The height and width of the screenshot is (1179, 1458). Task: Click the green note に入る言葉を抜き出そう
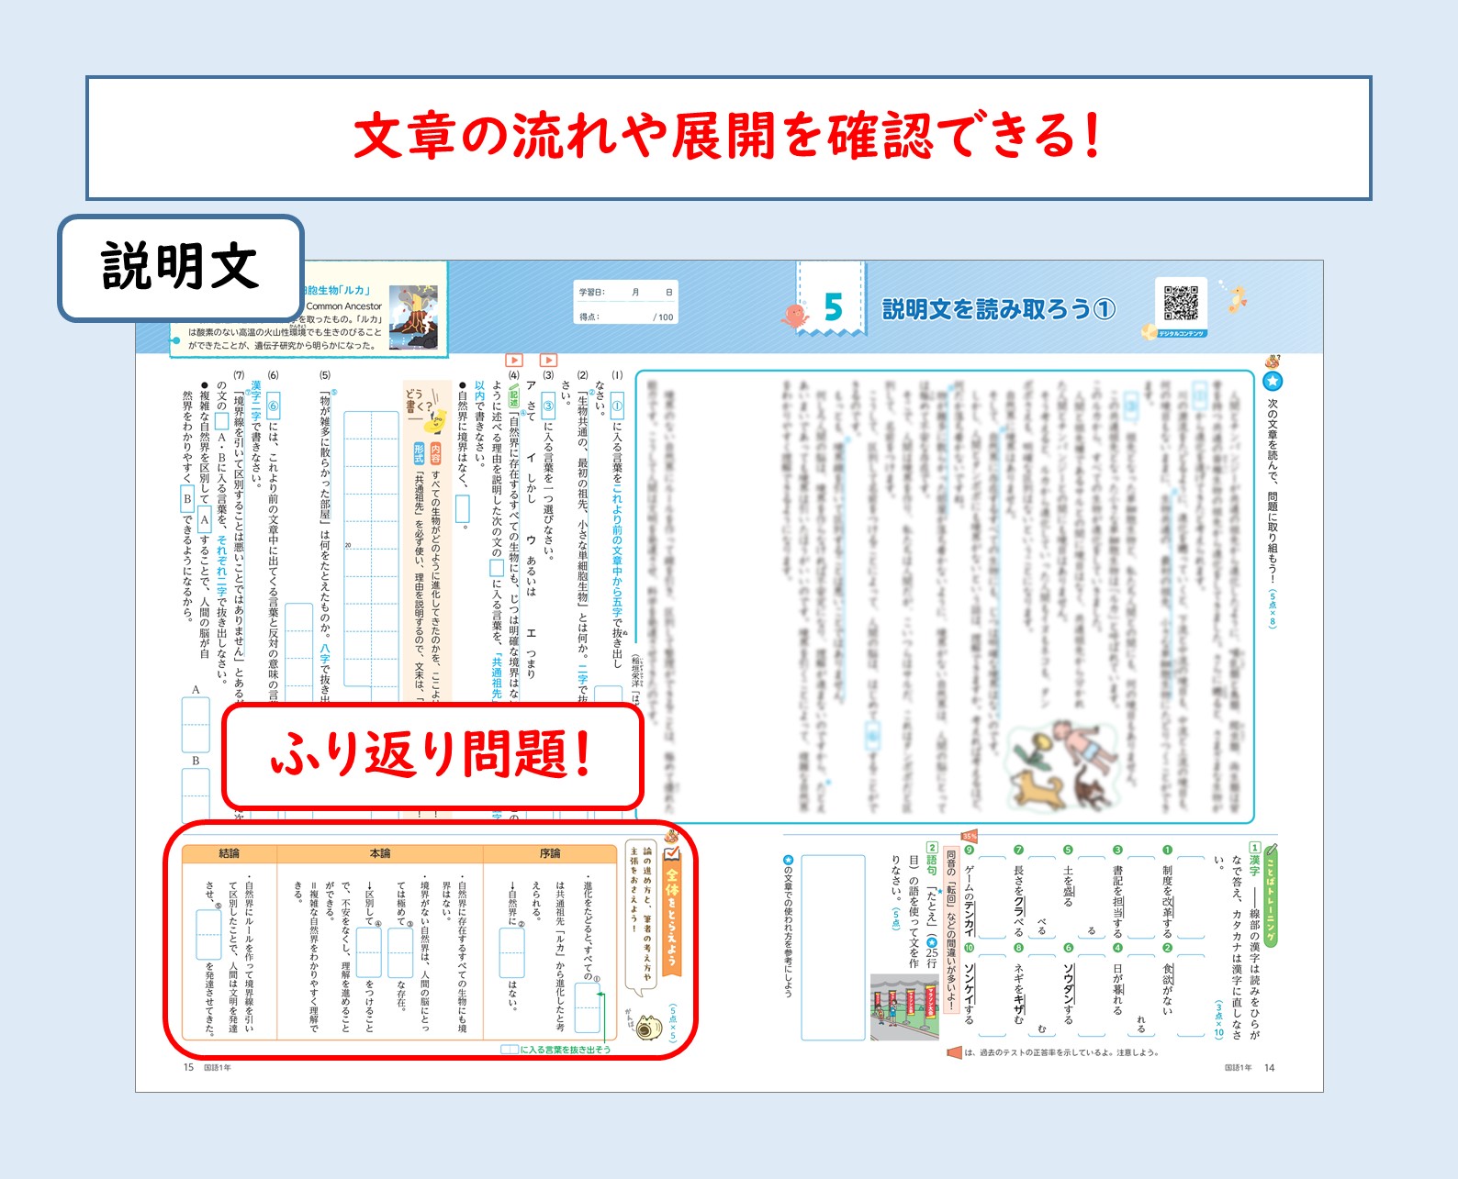(x=556, y=1050)
